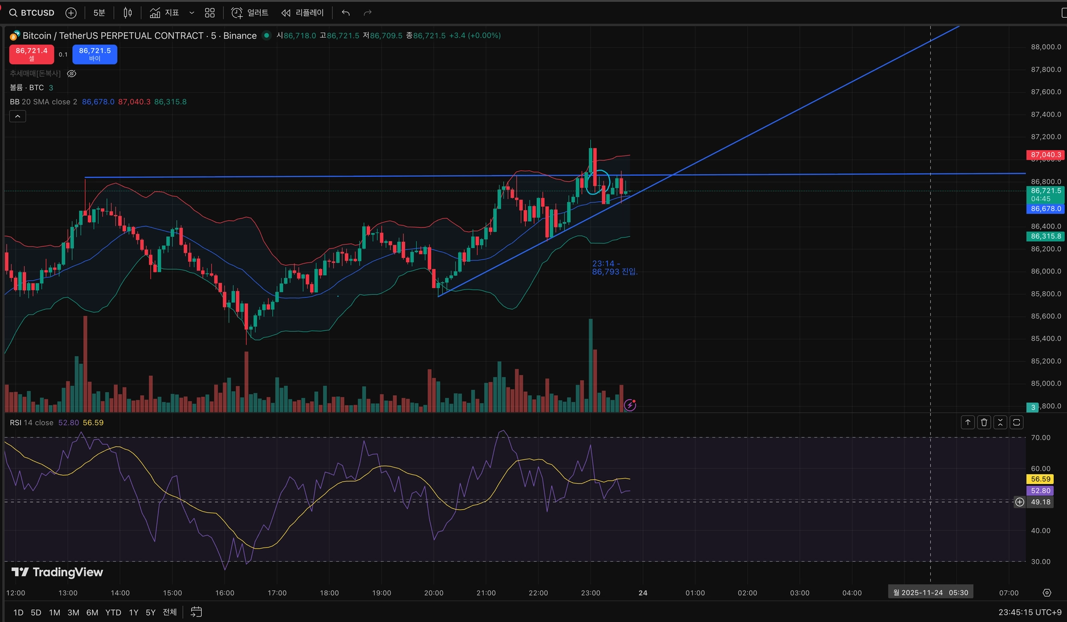Click the blue 86,721.5 buy button
Image resolution: width=1067 pixels, height=622 pixels.
click(94, 54)
